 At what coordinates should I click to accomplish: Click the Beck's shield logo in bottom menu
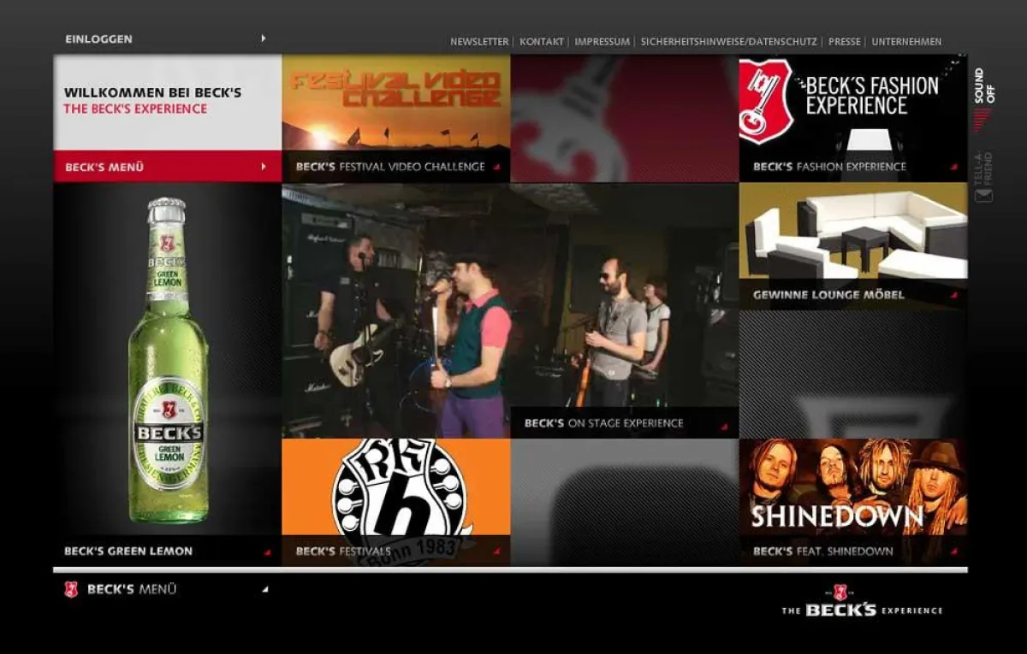click(71, 589)
